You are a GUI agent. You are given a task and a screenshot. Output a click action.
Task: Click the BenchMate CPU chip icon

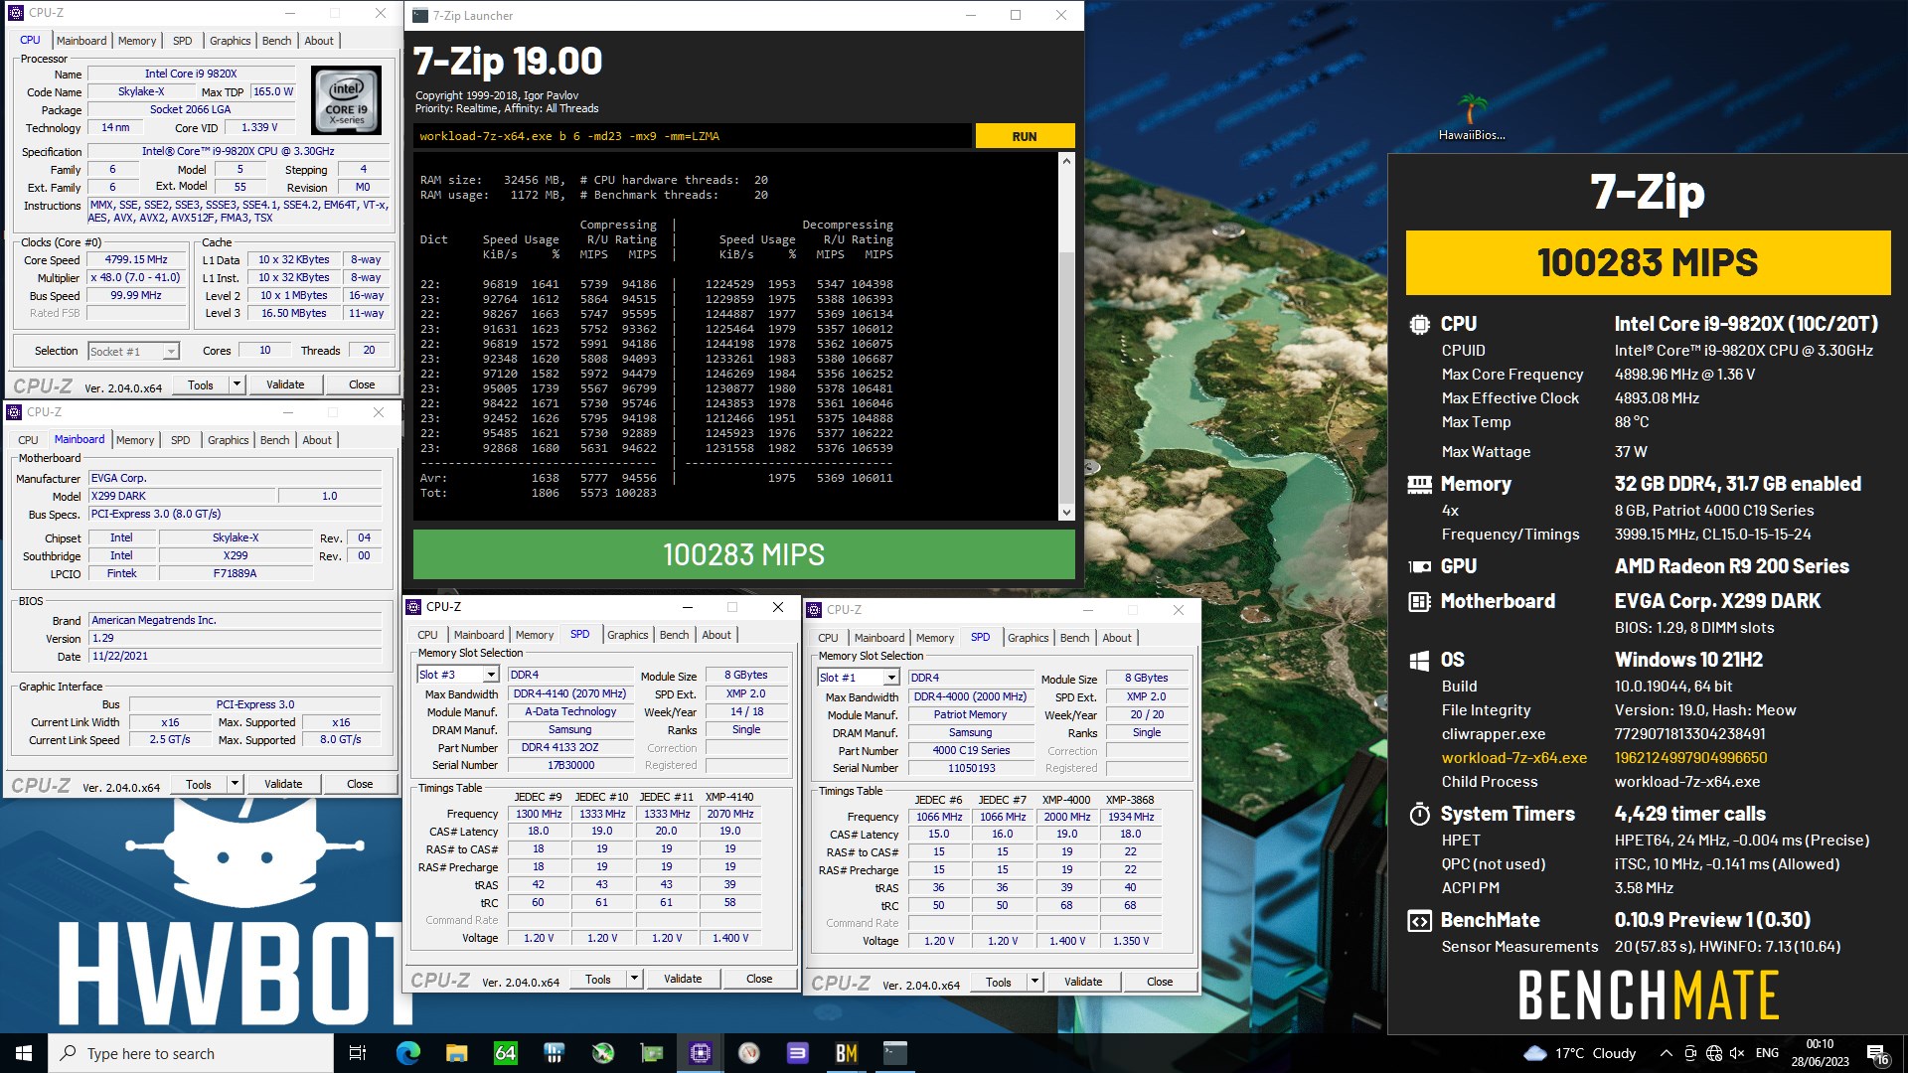[1419, 324]
